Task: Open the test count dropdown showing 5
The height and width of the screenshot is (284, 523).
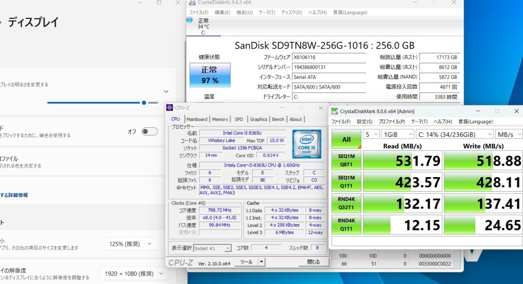Action: point(371,135)
